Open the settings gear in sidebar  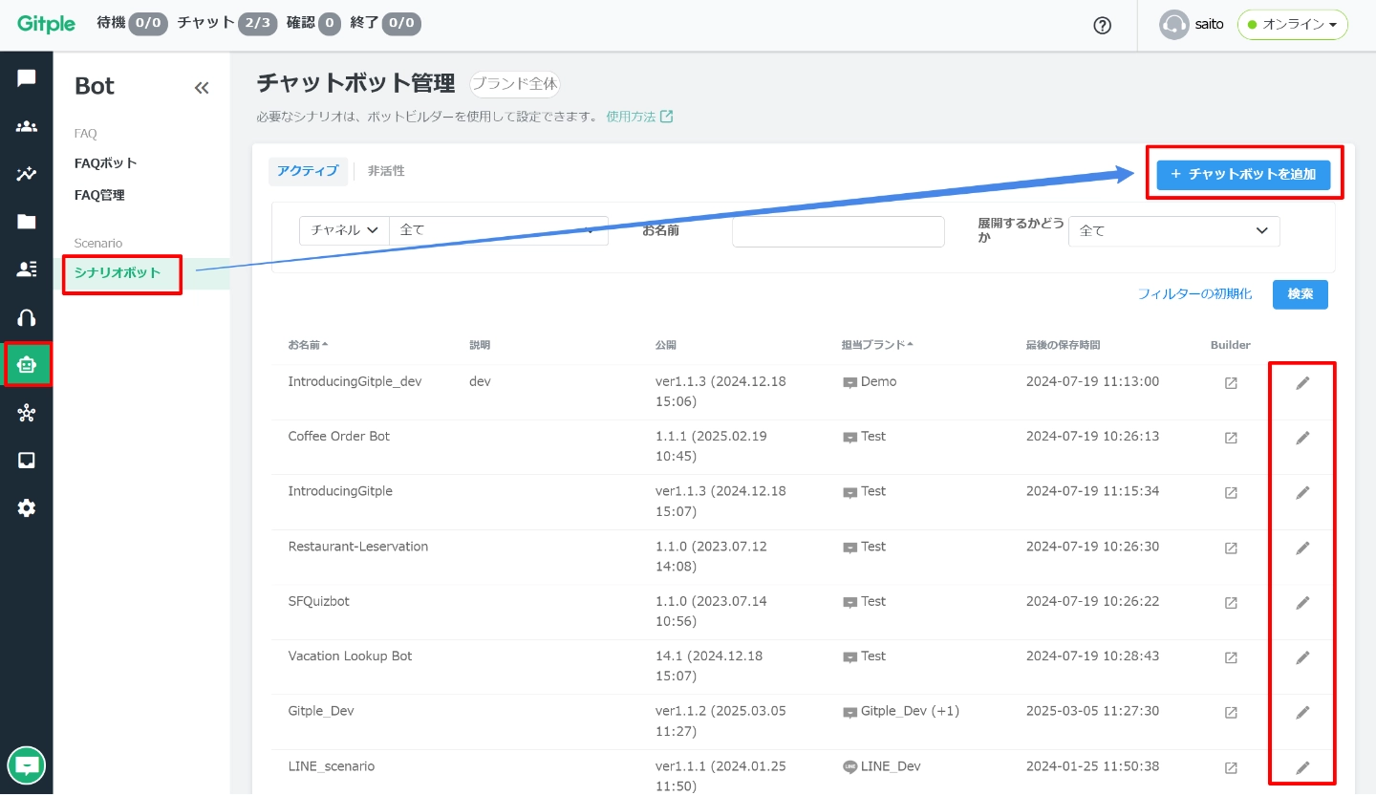(x=27, y=508)
